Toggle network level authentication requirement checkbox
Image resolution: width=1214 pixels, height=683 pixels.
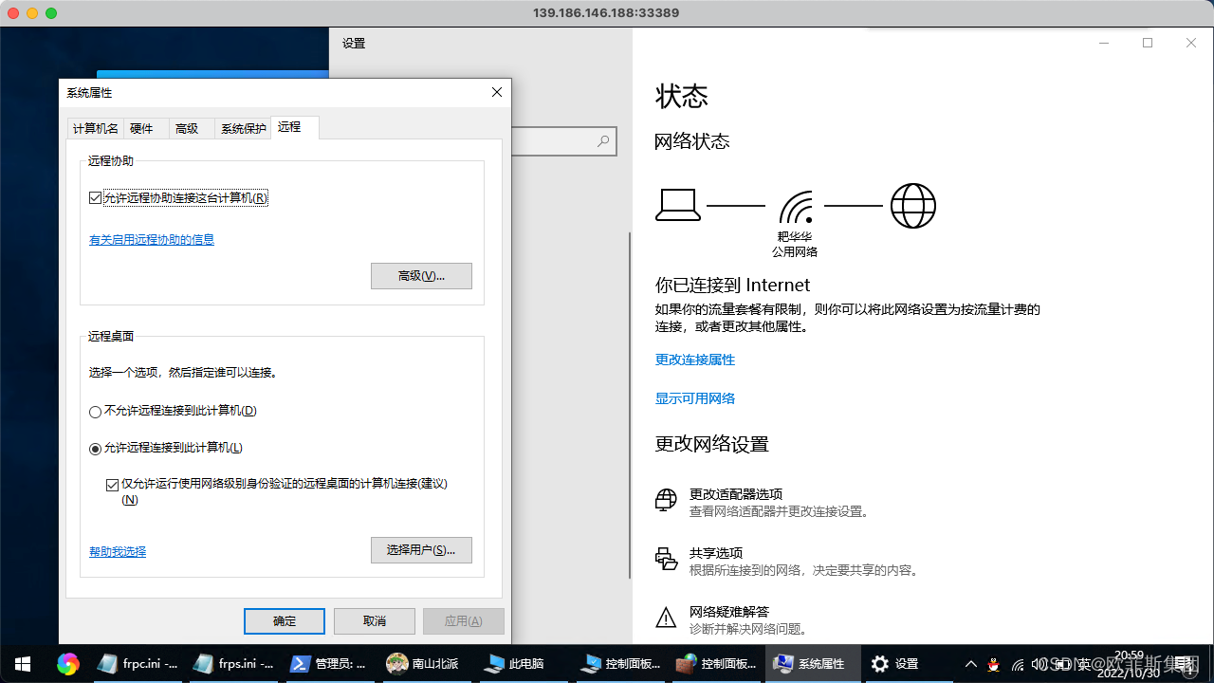pos(112,484)
